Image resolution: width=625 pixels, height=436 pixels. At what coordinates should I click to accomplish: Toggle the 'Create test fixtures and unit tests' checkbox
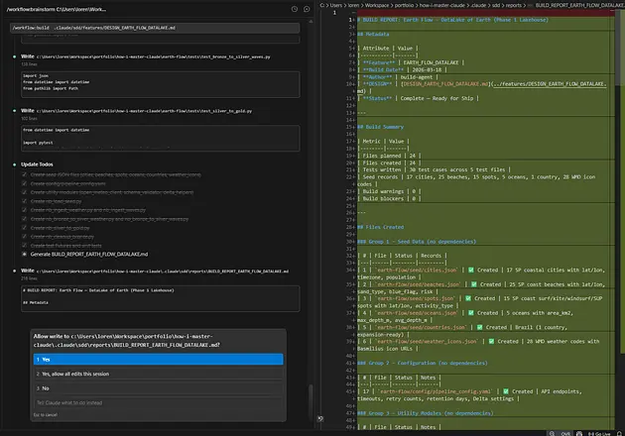pyautogui.click(x=25, y=246)
